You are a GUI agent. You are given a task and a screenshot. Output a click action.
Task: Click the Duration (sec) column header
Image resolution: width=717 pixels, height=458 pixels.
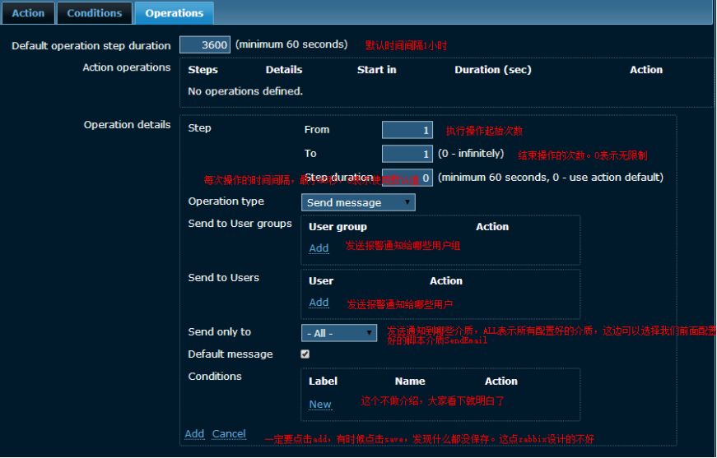(x=492, y=70)
